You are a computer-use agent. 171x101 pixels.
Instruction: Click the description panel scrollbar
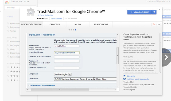click(160, 52)
